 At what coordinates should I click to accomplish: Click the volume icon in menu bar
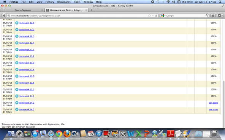point(173,2)
